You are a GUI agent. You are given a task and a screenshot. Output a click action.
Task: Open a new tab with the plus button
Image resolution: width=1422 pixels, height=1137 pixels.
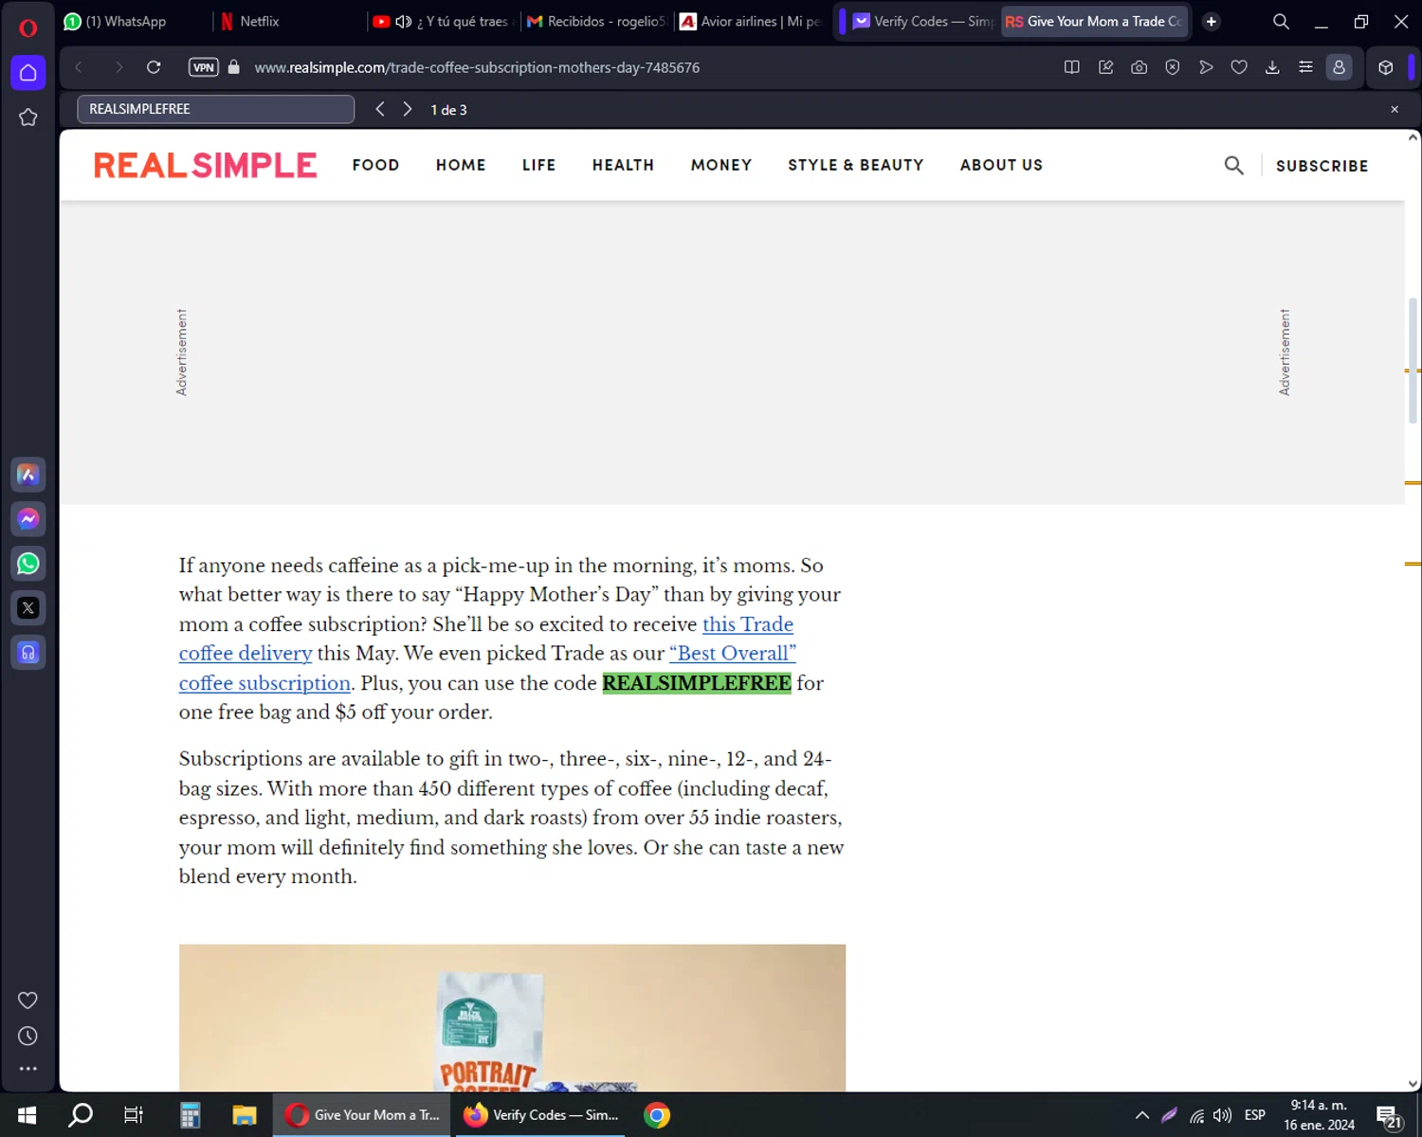coord(1211,21)
